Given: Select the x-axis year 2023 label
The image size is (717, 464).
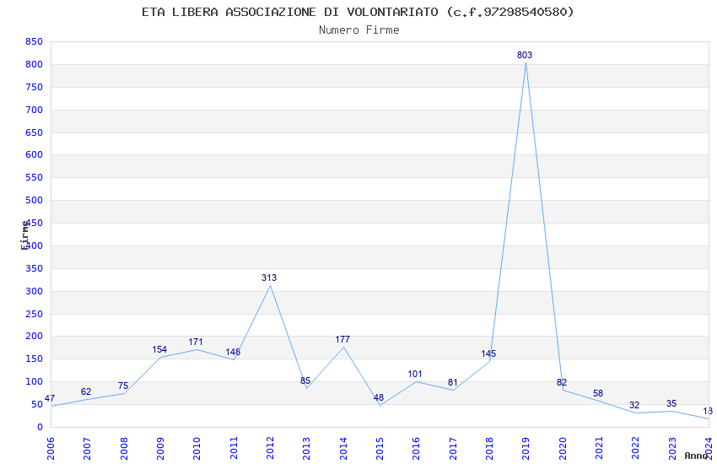Looking at the screenshot, I should click(x=672, y=449).
